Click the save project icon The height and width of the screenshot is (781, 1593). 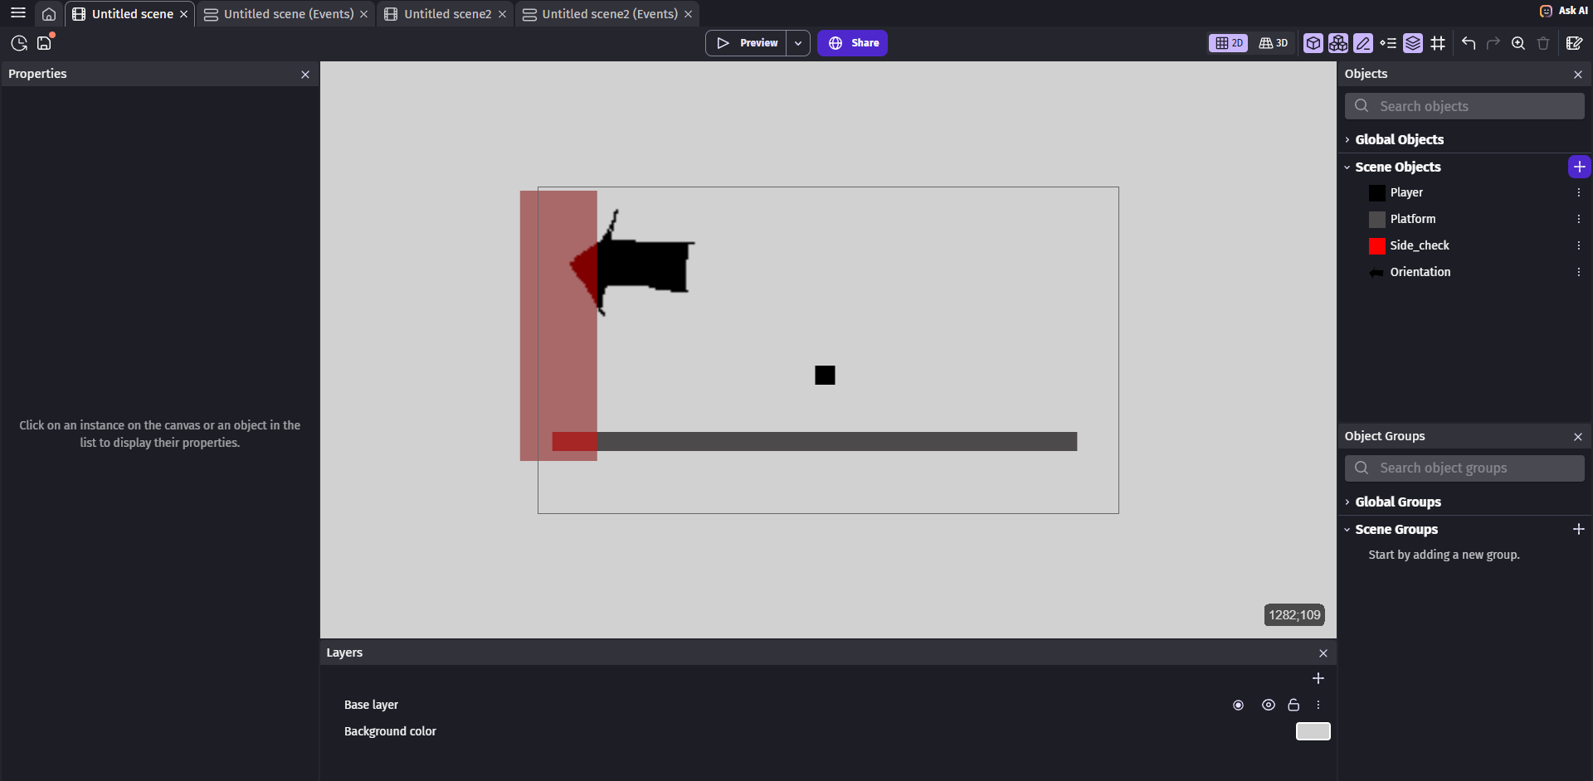45,43
